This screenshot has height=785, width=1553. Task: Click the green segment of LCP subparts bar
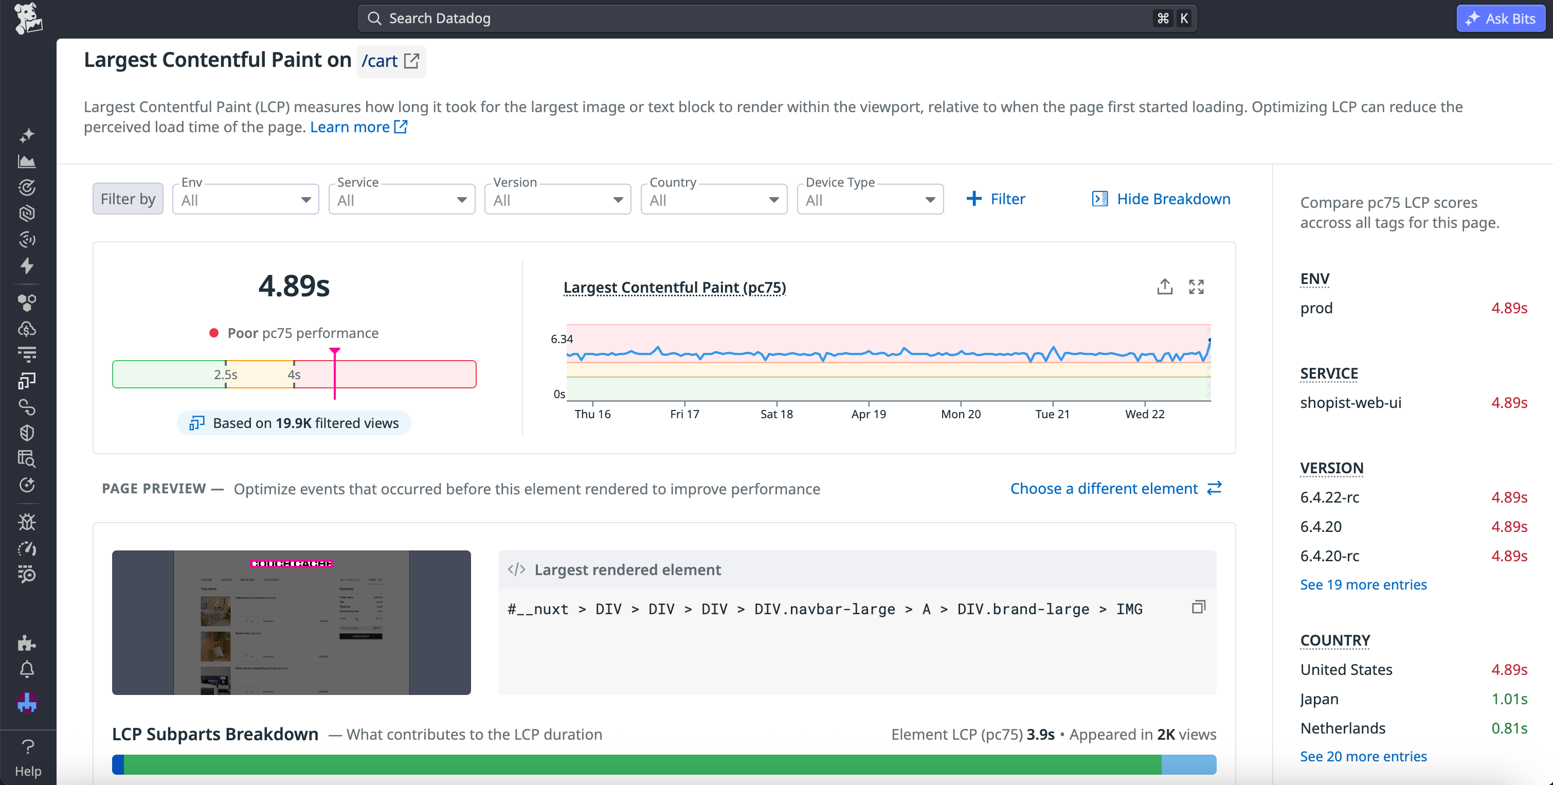pos(643,764)
